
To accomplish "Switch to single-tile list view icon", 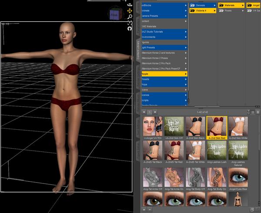I will 258,112.
